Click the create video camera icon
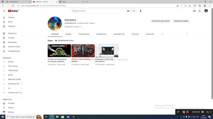The image size is (213, 119). pyautogui.click(x=194, y=11)
